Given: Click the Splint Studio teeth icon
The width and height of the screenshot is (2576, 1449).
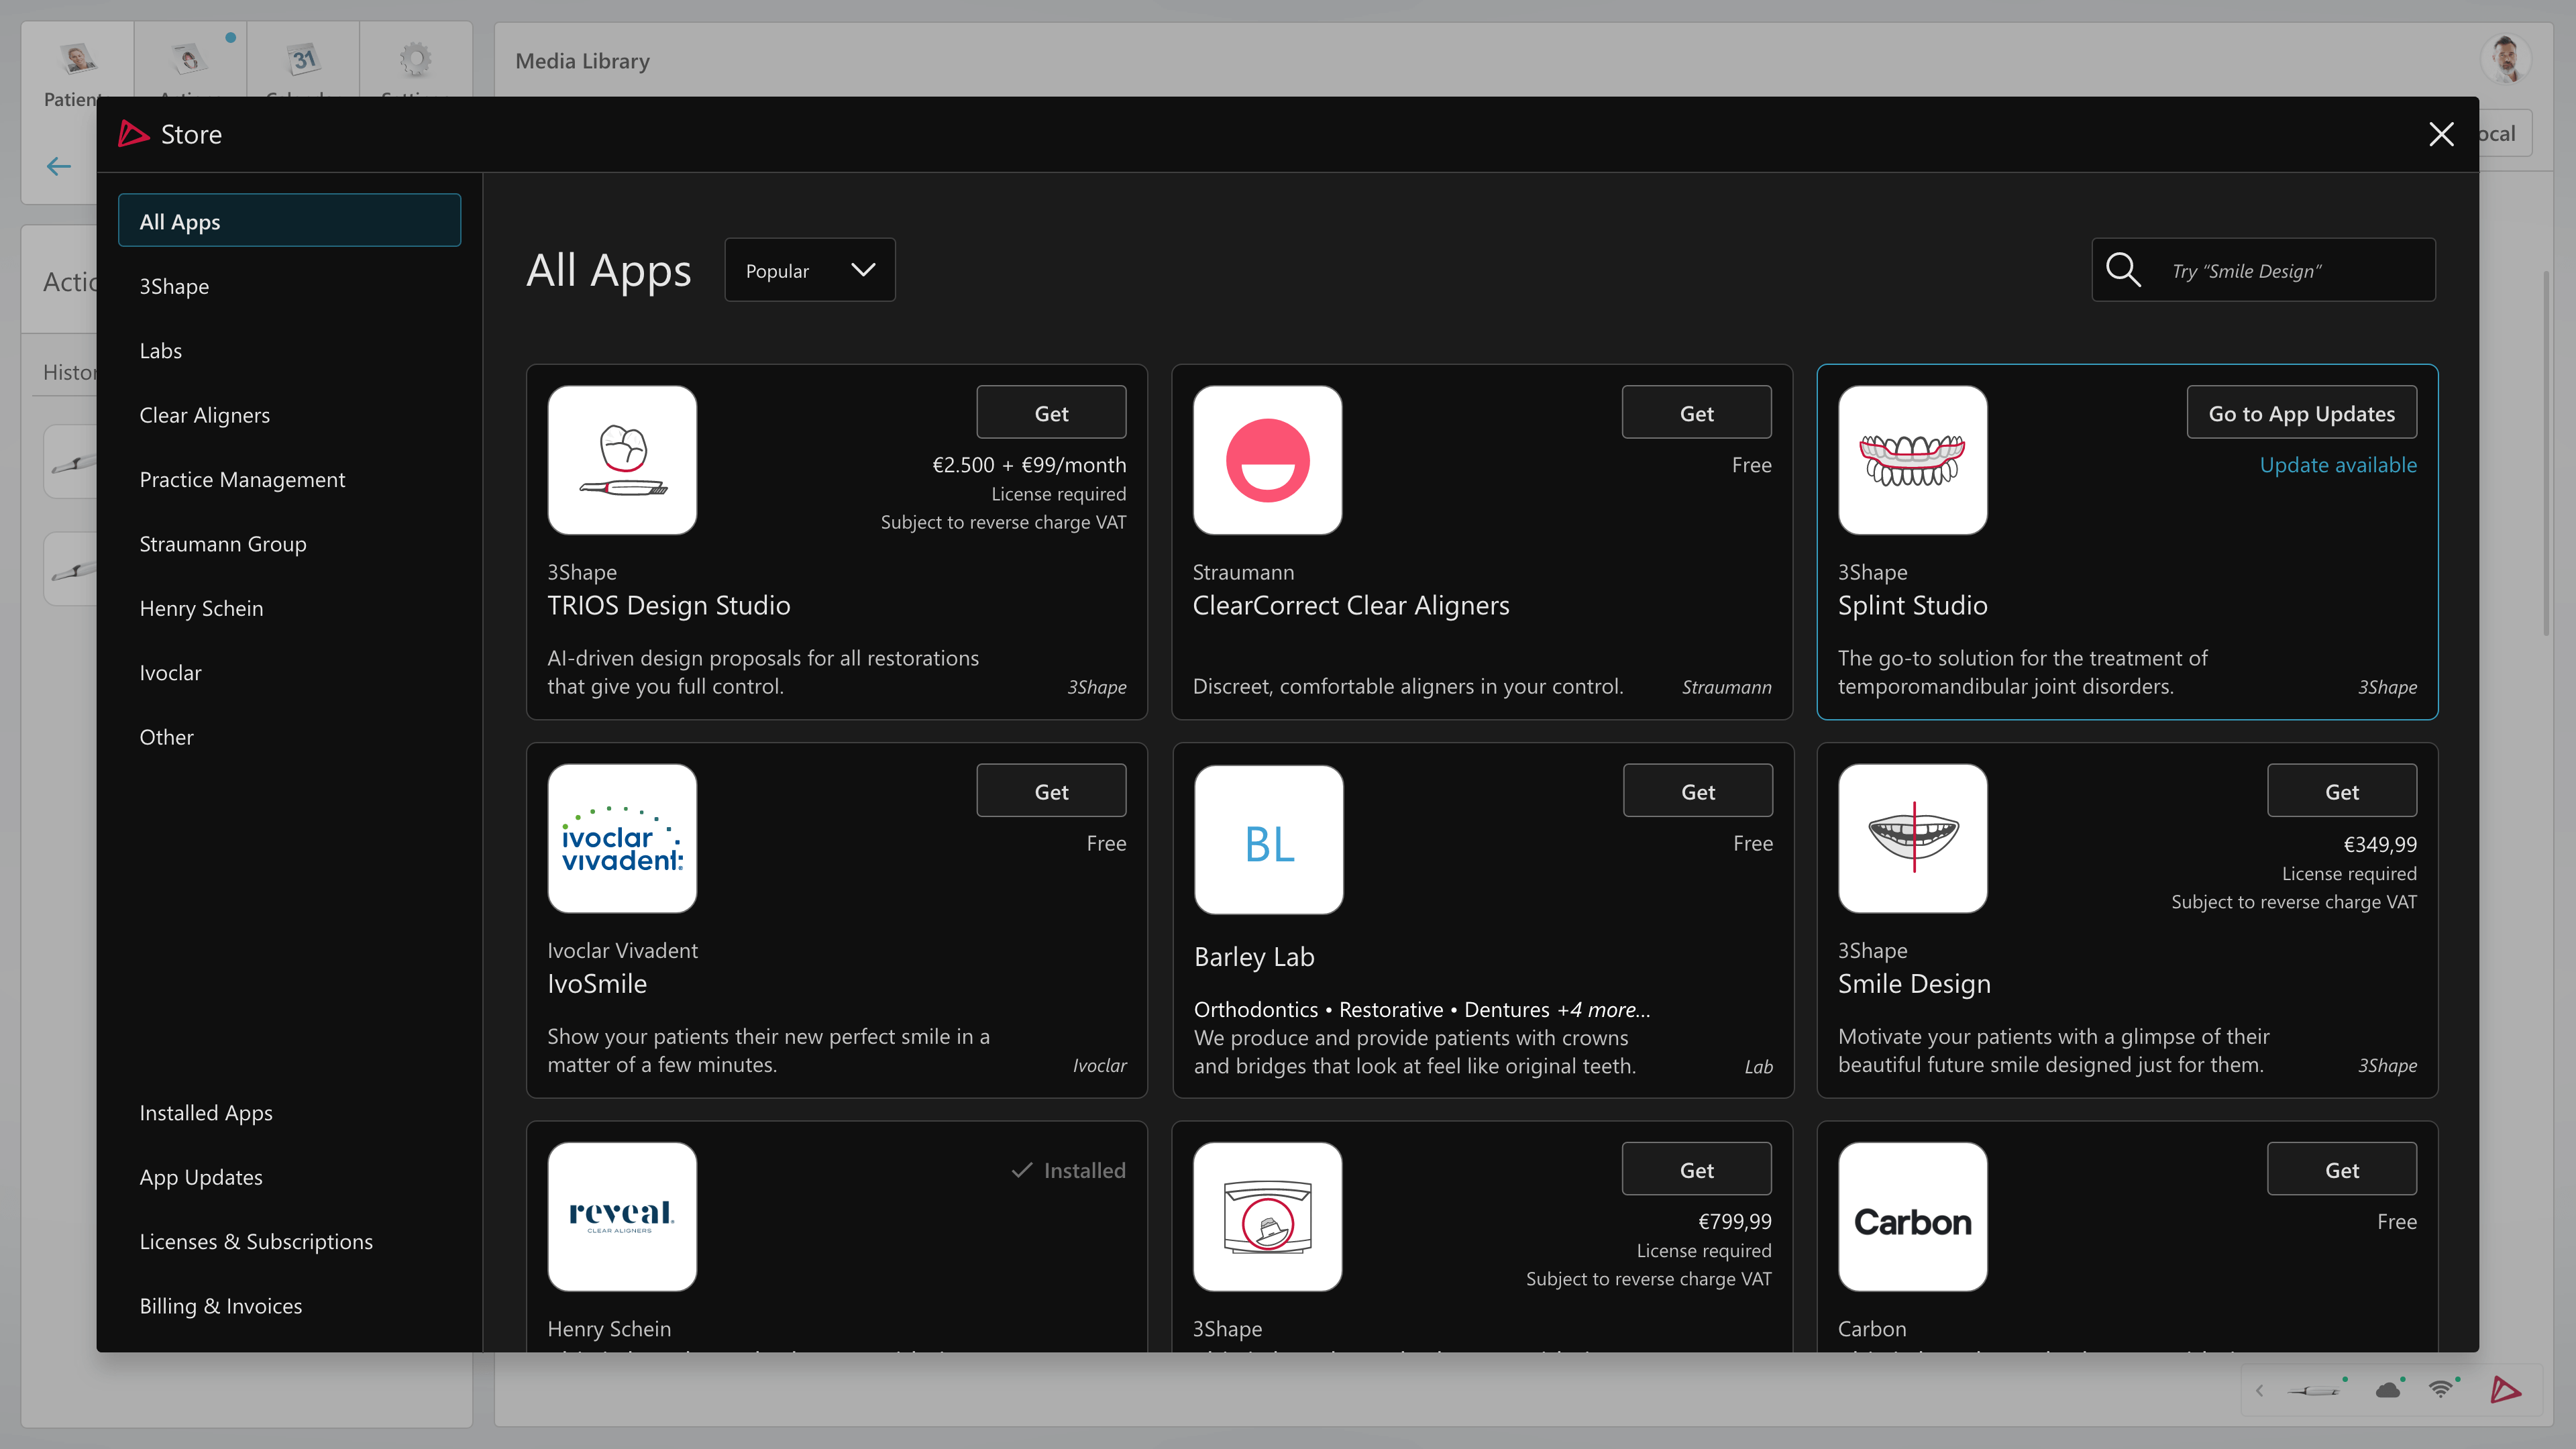Looking at the screenshot, I should (1912, 460).
